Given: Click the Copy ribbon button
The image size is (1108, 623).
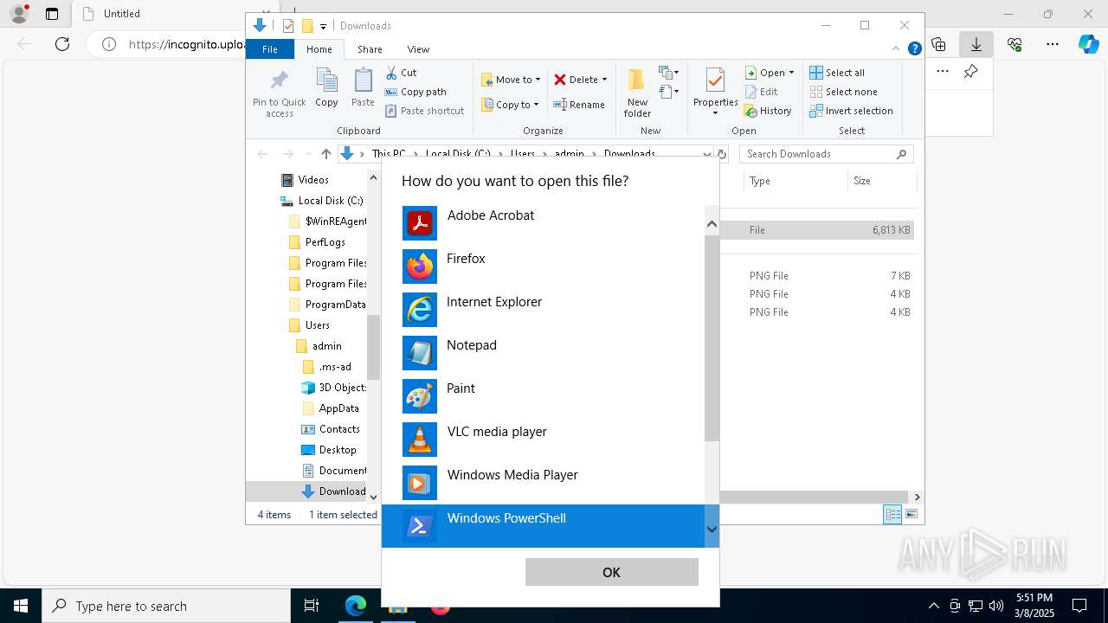Looking at the screenshot, I should click(x=326, y=88).
